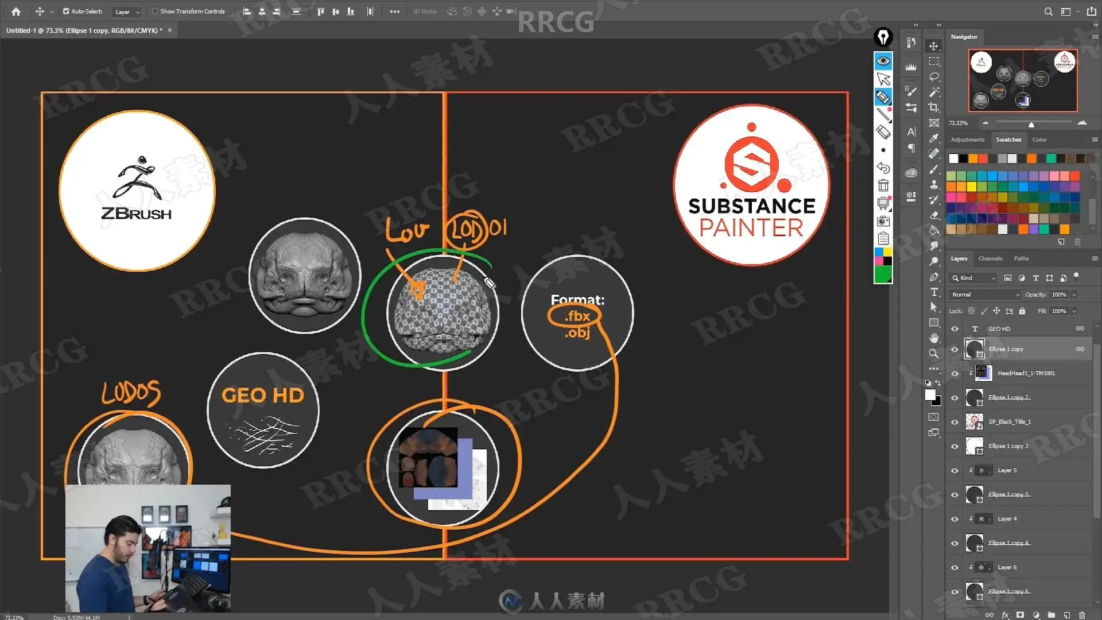
Task: Click the trash icon in annotation toolbar
Action: pos(883,185)
